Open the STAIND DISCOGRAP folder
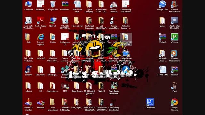Viewport: 205px width, 115px height. (102, 53)
